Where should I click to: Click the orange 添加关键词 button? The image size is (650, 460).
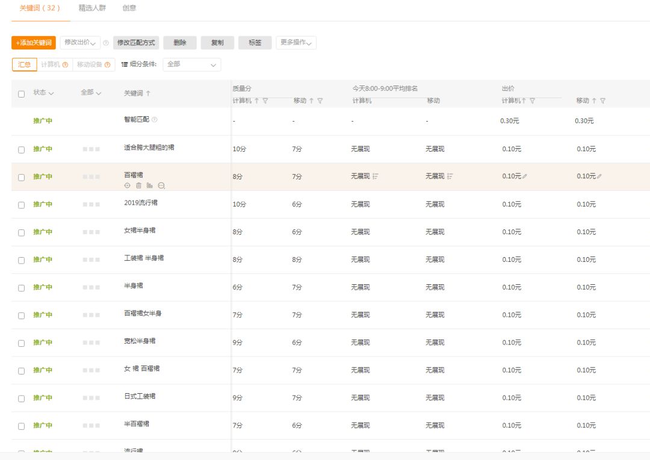(34, 43)
